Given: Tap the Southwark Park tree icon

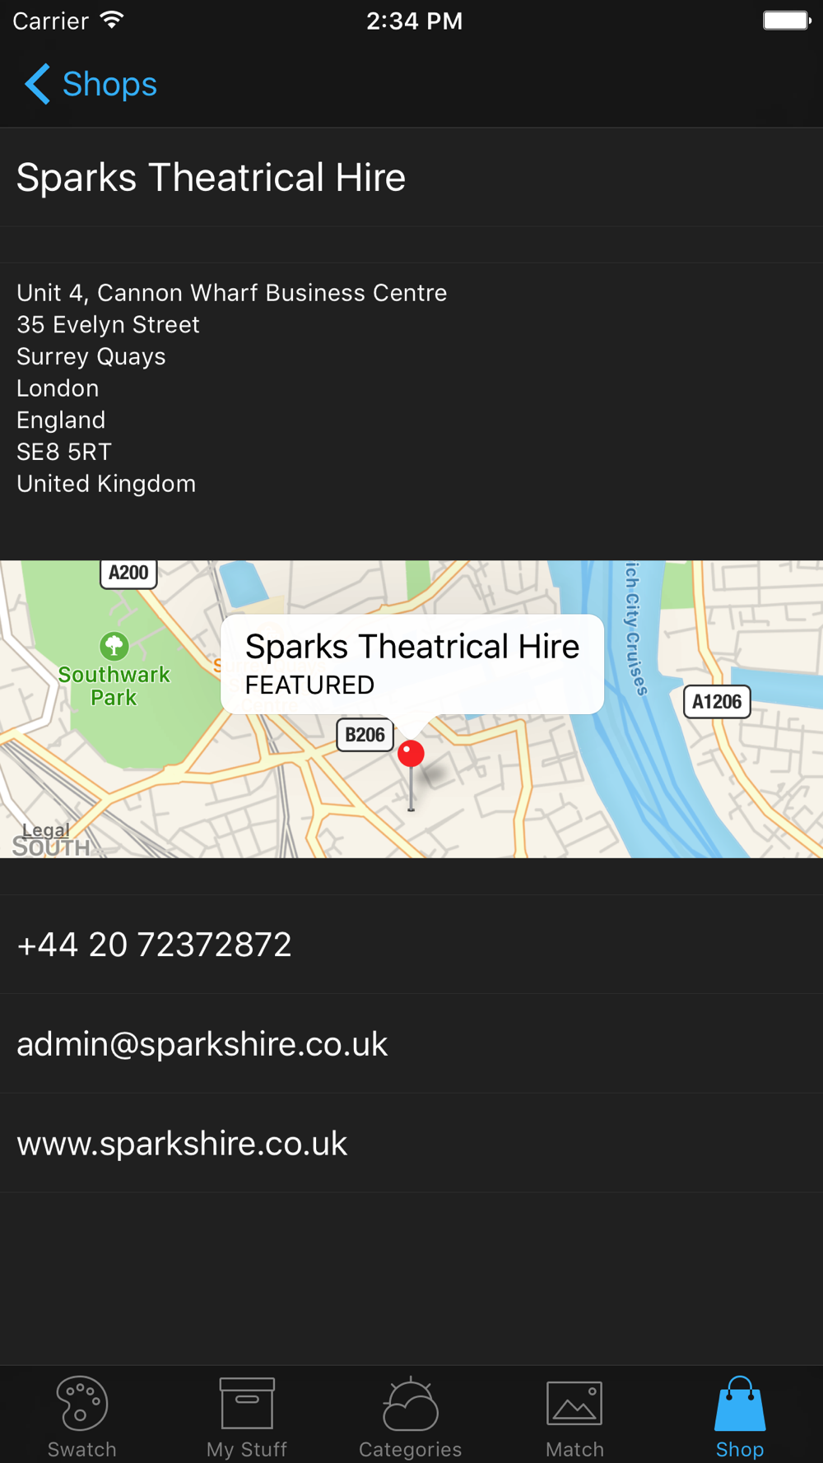Looking at the screenshot, I should 114,646.
